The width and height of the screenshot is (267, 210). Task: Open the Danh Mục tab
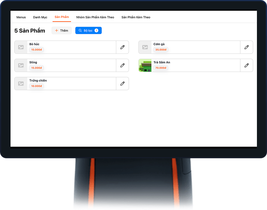pos(40,17)
